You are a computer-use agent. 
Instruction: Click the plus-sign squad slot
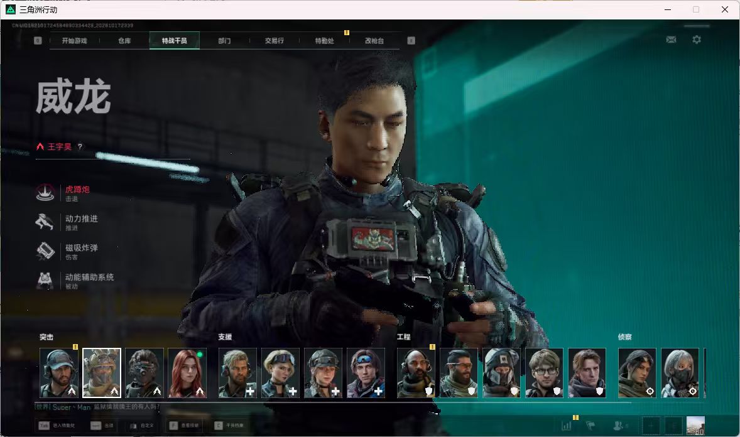650,426
